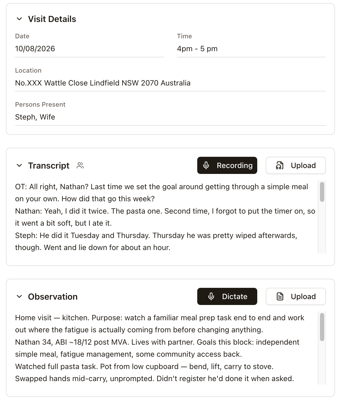Start Recording in the Transcript section

[227, 165]
